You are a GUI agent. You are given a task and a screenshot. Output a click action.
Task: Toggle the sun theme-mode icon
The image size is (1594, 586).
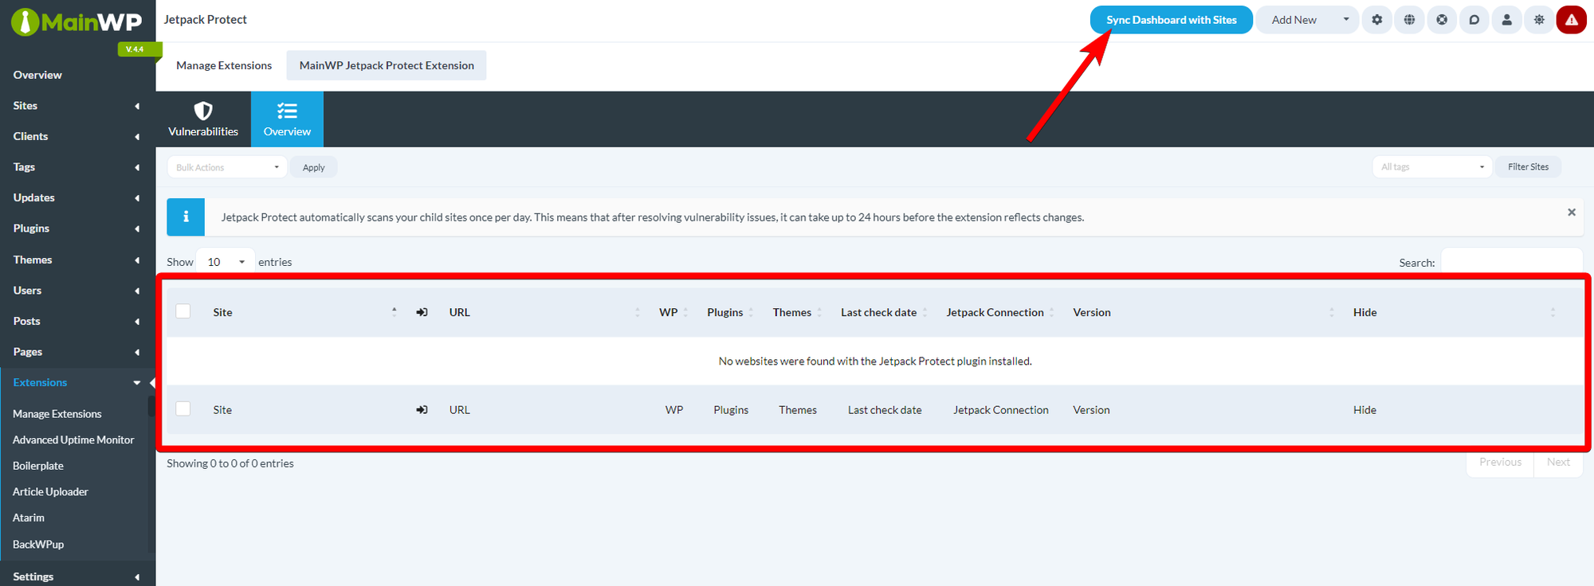point(1539,20)
